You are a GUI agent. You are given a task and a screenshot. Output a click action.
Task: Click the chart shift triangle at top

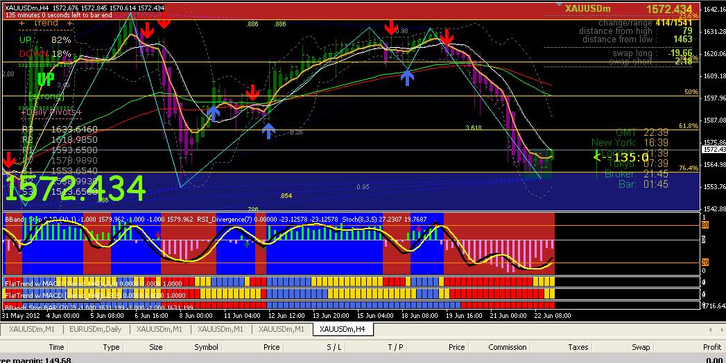(x=560, y=4)
